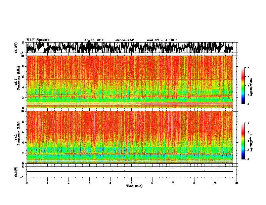
Task: Click the date 'Aug.26, 2017' label
Action: tap(94, 40)
